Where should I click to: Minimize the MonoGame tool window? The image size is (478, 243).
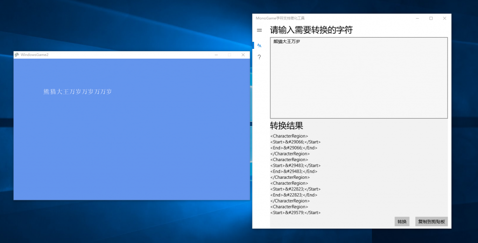[417, 18]
